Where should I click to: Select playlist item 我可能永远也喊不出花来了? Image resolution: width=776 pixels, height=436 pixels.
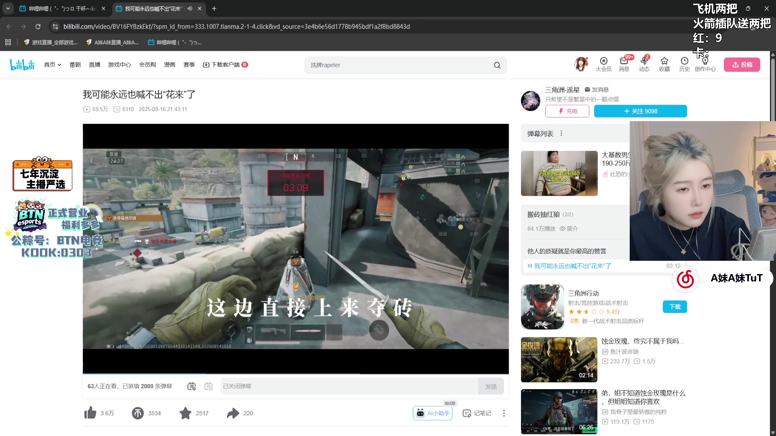572,266
